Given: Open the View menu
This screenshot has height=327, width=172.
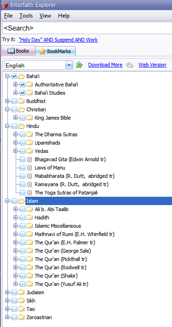Looking at the screenshot, I should (45, 16).
